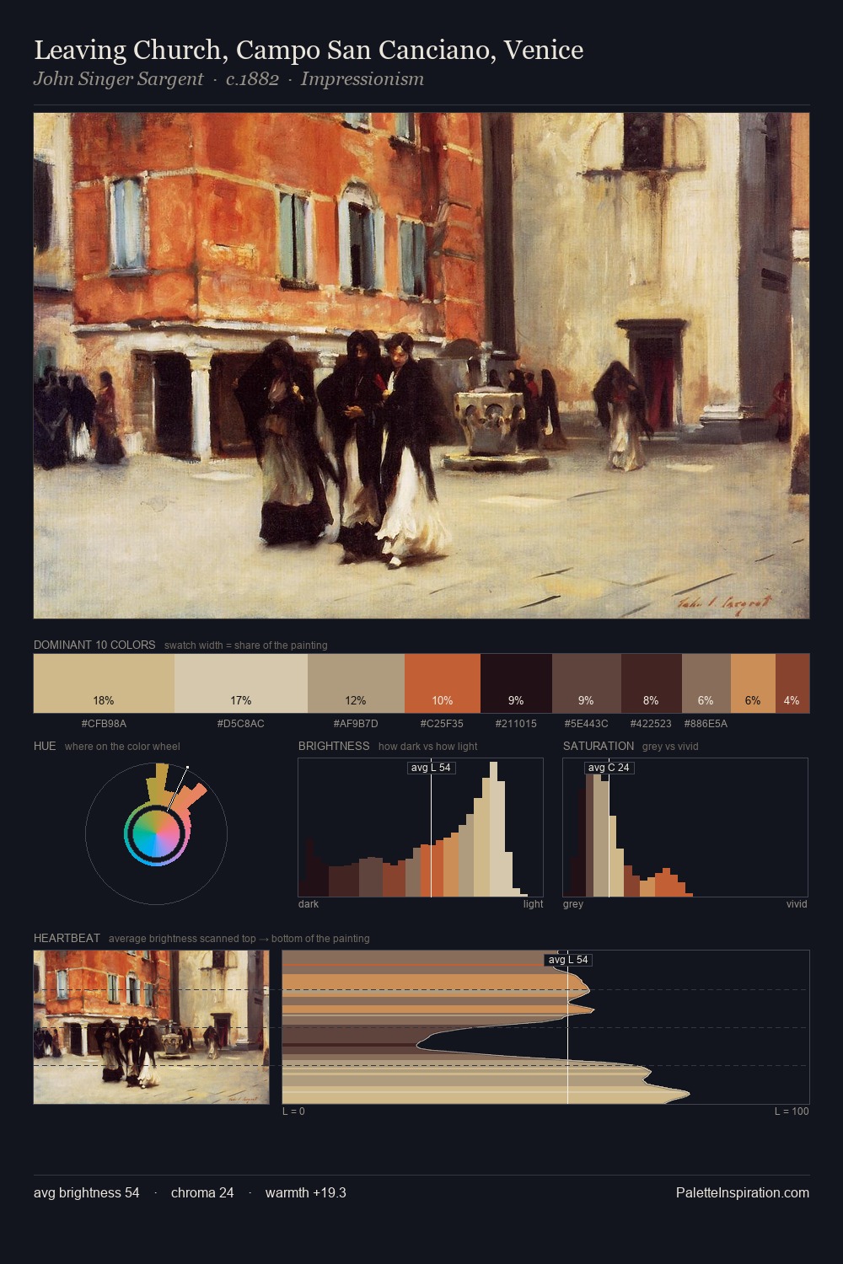This screenshot has width=843, height=1264.
Task: Select hex label #AF9B7D
Action: tap(356, 724)
